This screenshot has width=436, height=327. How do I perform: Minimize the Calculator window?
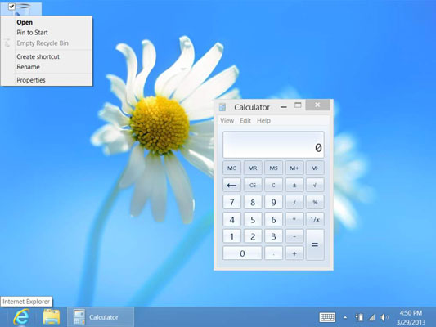(x=284, y=107)
